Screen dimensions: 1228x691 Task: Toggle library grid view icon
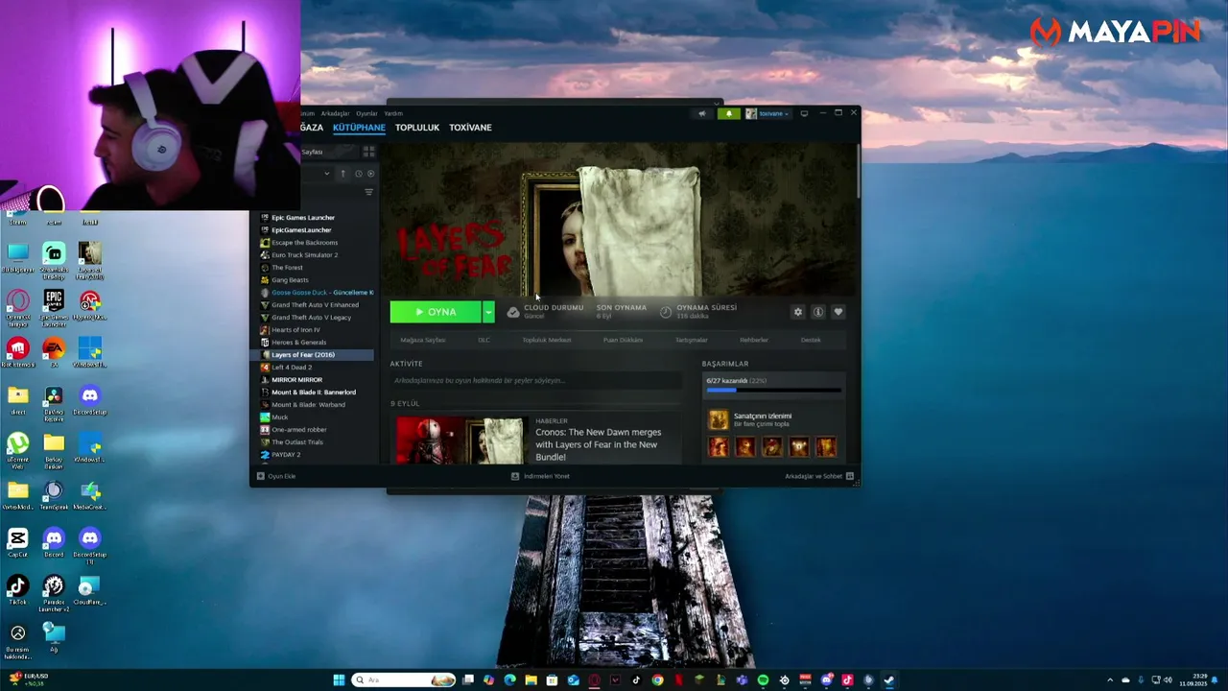[x=368, y=152]
